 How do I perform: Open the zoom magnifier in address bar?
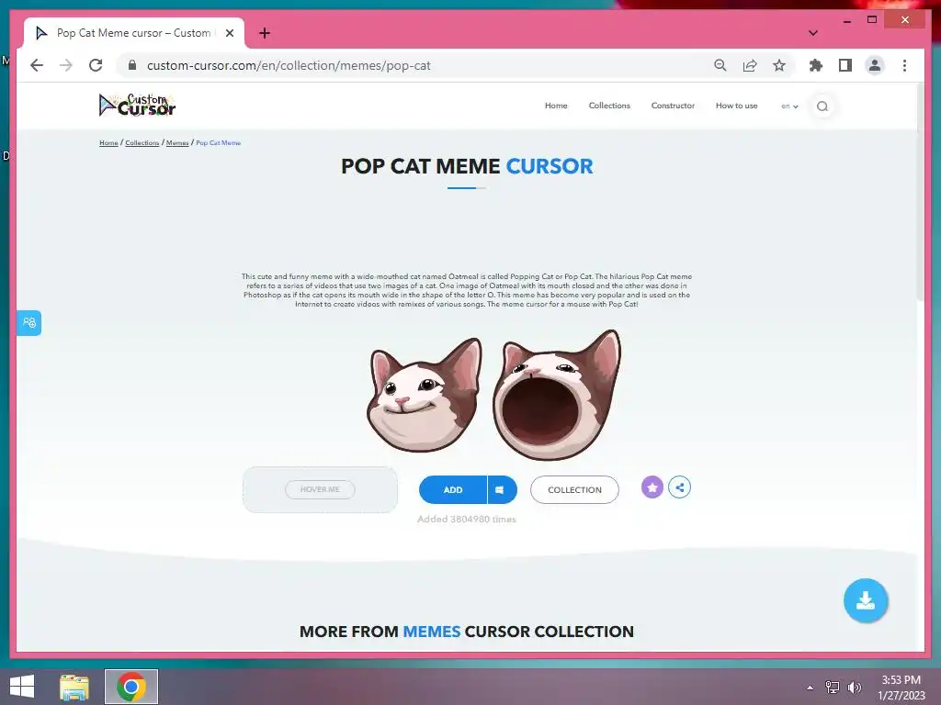pos(720,65)
